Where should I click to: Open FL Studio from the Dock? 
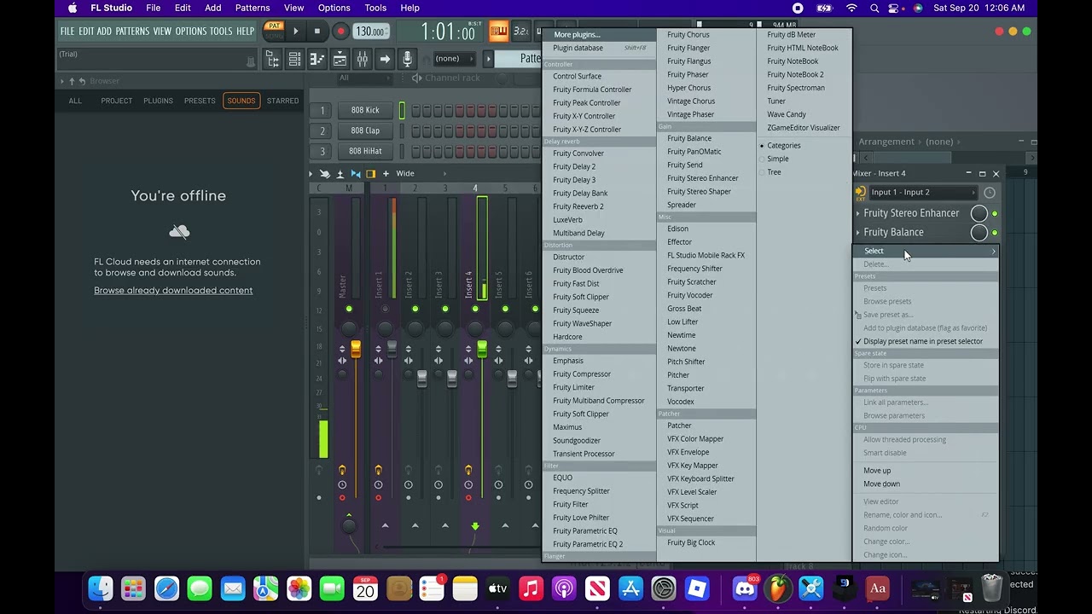click(x=777, y=588)
